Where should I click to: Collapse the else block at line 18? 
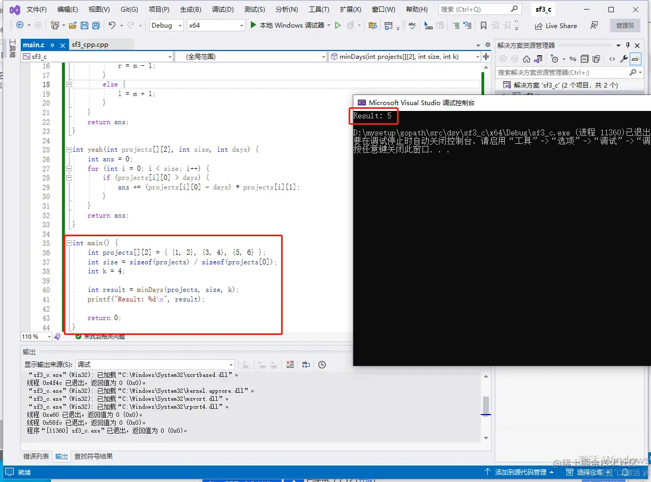pyautogui.click(x=69, y=84)
